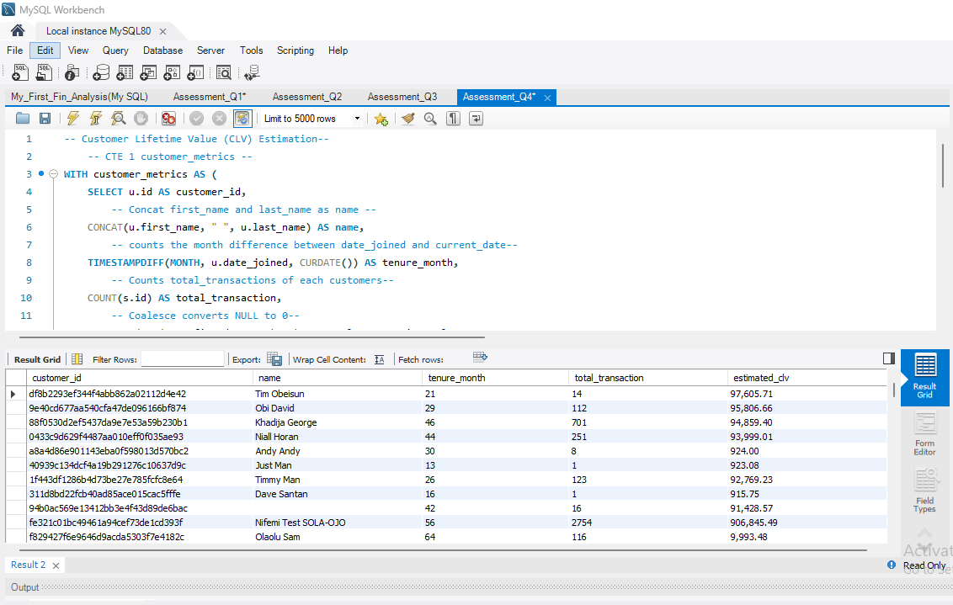Toggle Wrap Cell Content
The image size is (953, 605).
coord(379,359)
